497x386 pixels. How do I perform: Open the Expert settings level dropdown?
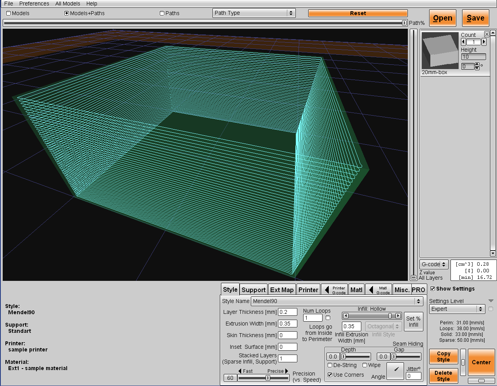457,309
